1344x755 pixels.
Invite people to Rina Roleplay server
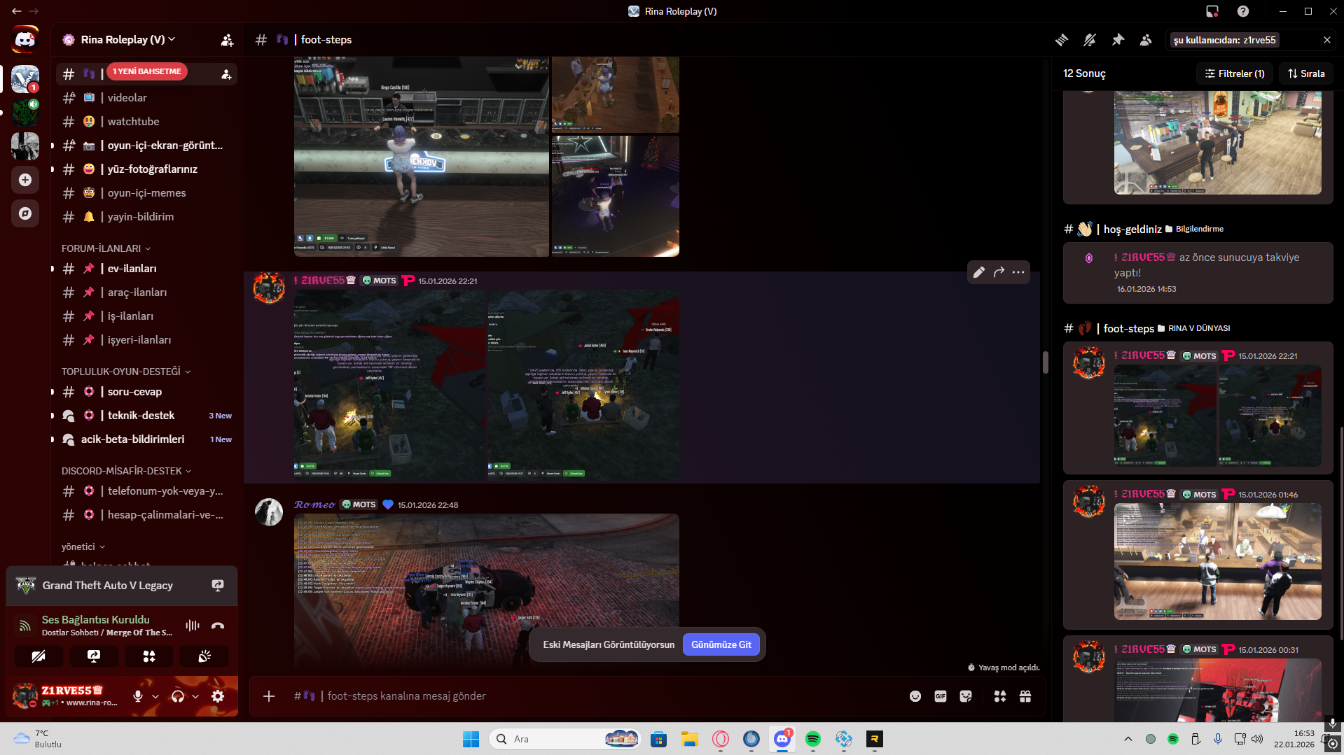[x=227, y=40]
